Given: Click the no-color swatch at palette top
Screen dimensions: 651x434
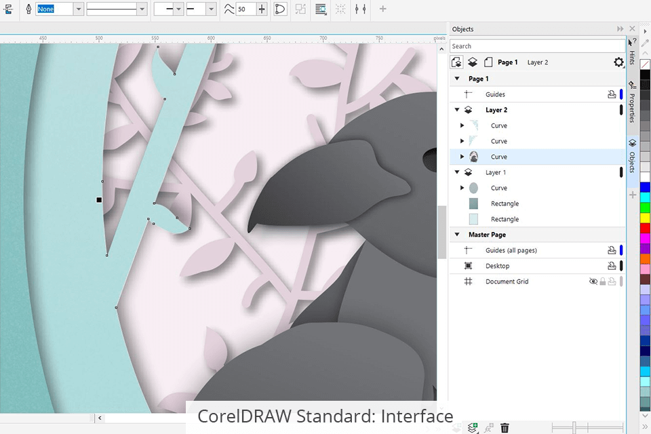Looking at the screenshot, I should tap(645, 64).
